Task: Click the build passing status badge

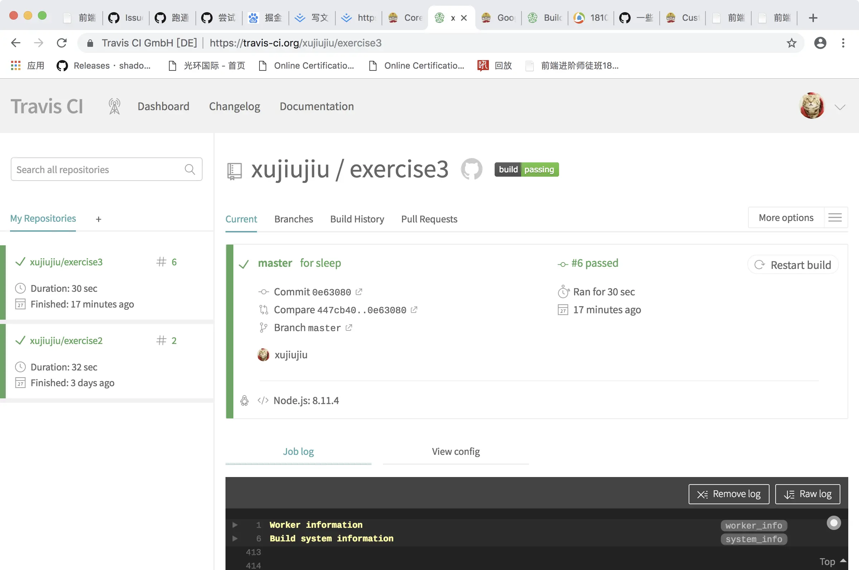Action: point(526,169)
